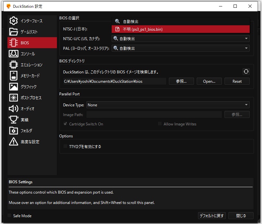Click magnifier icon in NTSC-U/C combo box
The width and height of the screenshot is (262, 224).
pyautogui.click(x=115, y=38)
